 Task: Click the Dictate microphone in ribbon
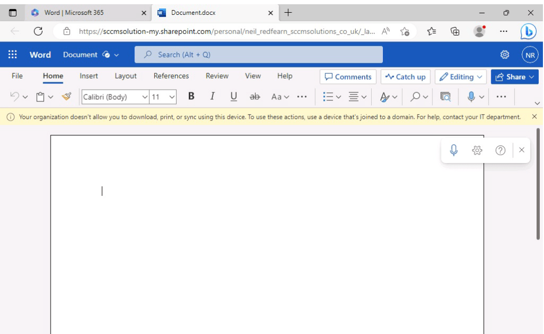click(x=471, y=97)
